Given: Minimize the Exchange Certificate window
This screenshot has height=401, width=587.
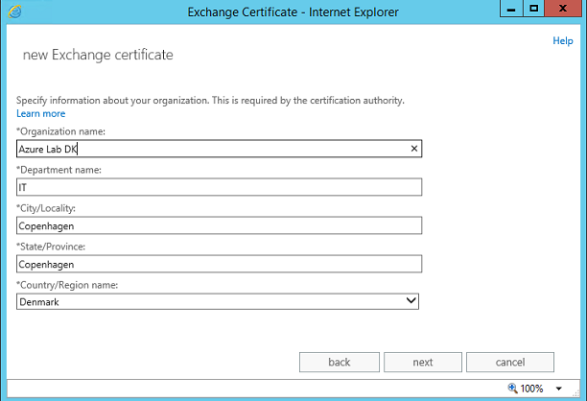Looking at the screenshot, I should click(x=511, y=9).
